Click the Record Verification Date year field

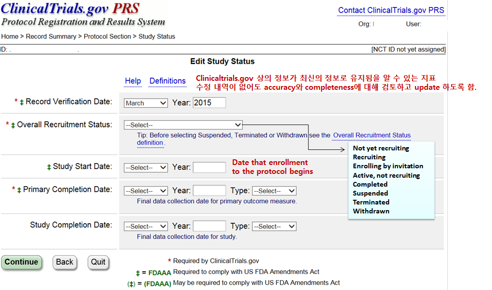click(x=209, y=102)
